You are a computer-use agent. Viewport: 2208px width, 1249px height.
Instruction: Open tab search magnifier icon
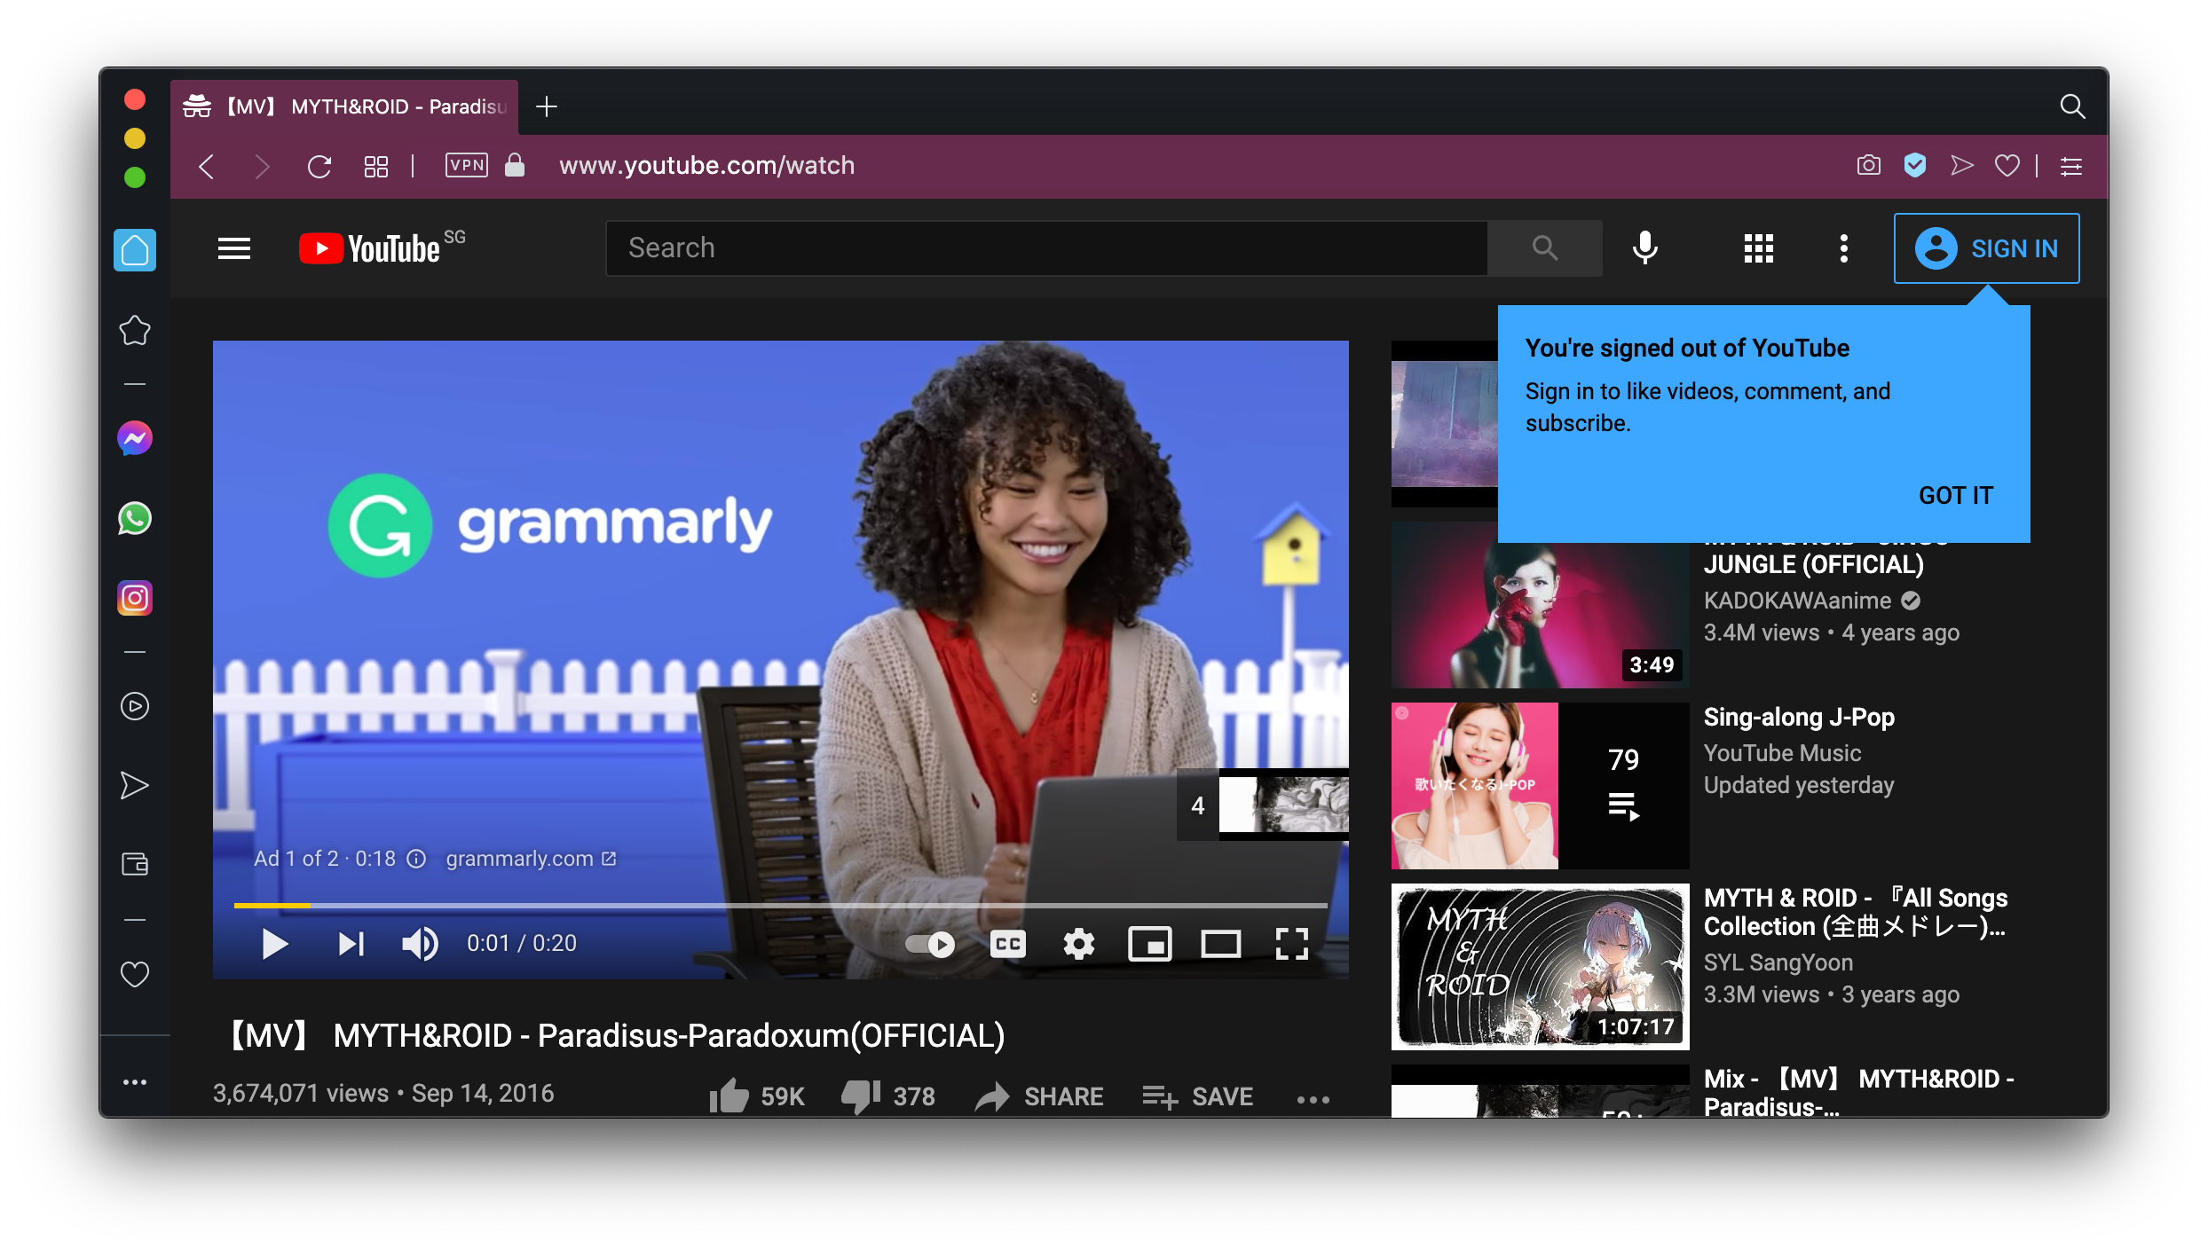(2072, 106)
